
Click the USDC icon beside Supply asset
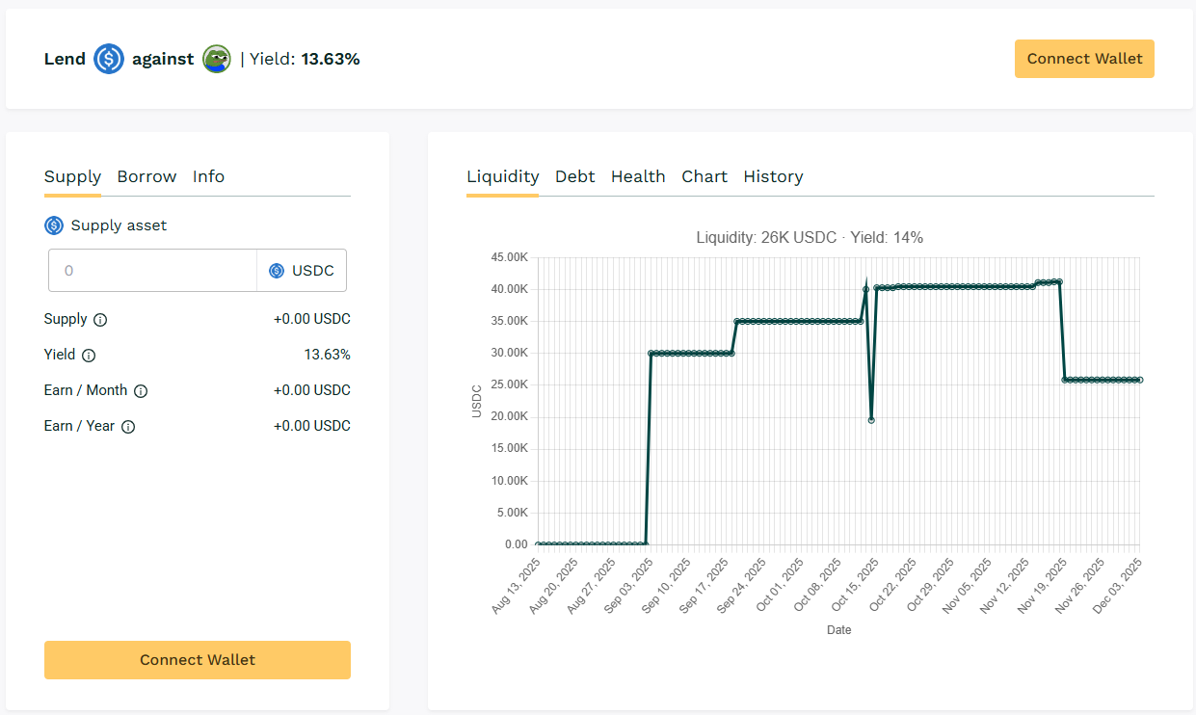[54, 225]
